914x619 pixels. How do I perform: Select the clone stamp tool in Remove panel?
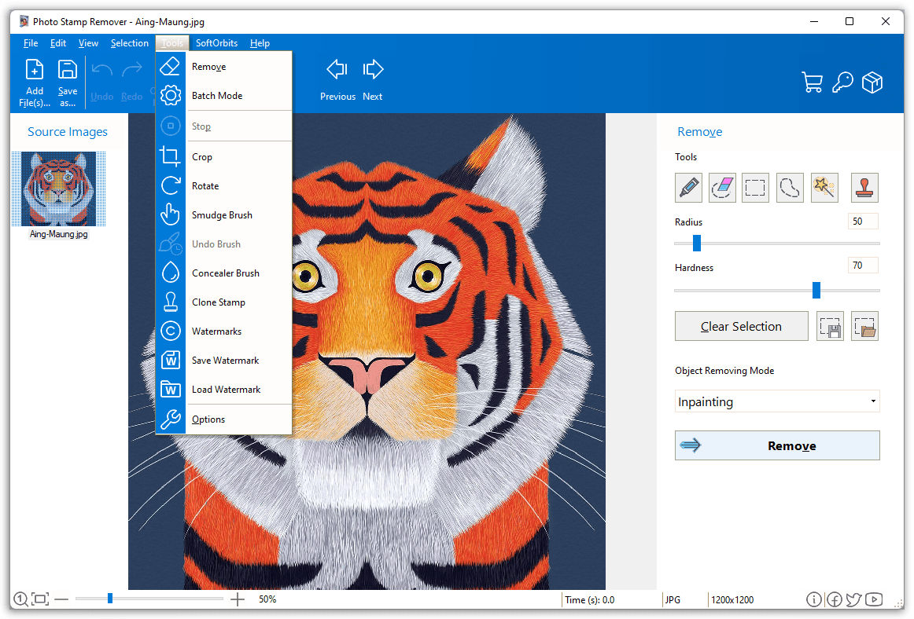(864, 188)
